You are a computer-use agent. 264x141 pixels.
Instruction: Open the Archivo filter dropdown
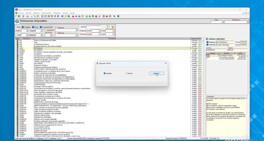27,31
